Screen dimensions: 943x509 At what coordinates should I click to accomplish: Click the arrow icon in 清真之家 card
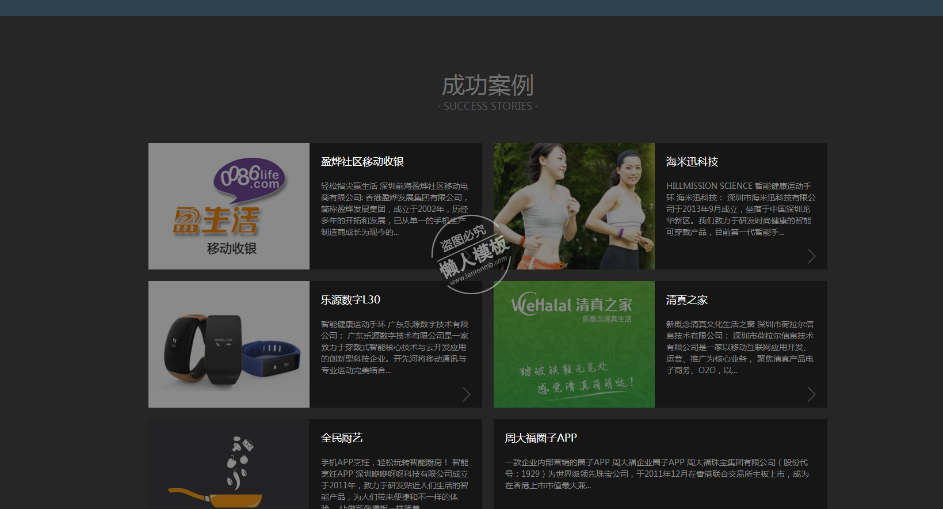[811, 394]
